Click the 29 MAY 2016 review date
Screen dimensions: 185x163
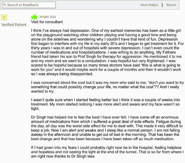[x=48, y=17]
